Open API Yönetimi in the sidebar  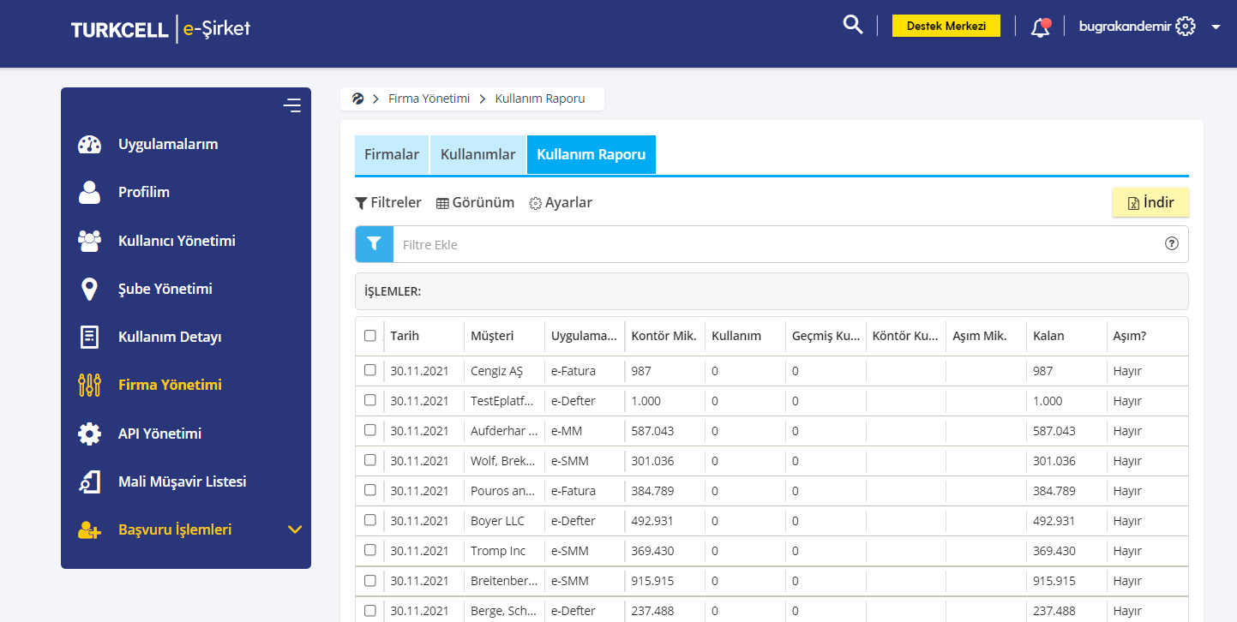160,434
